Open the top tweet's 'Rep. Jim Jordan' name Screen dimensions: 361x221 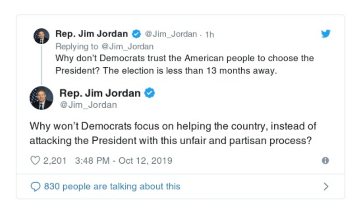point(92,34)
